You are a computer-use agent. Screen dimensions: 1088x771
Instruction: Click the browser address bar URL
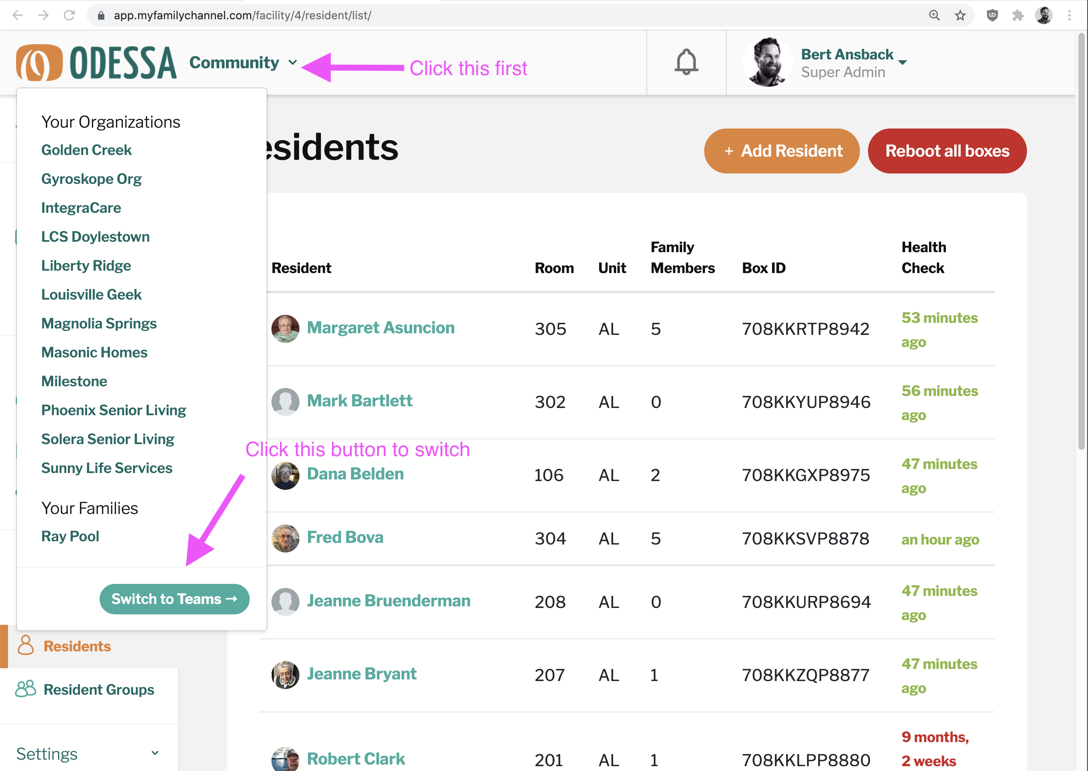coord(242,15)
